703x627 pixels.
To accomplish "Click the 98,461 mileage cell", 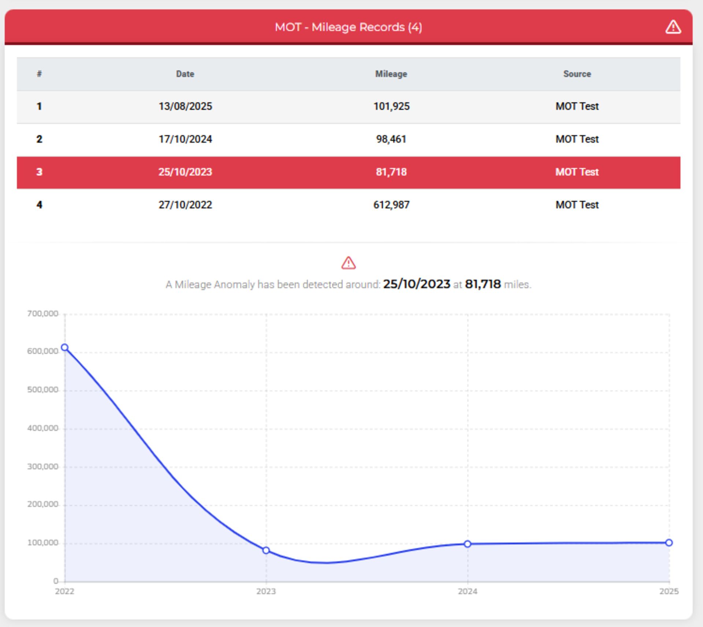I will click(x=391, y=139).
